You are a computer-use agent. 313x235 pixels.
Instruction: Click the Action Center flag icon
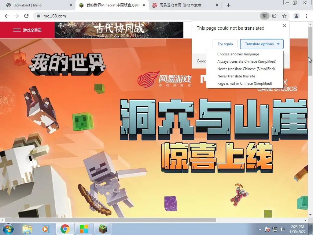pyautogui.click(x=267, y=229)
